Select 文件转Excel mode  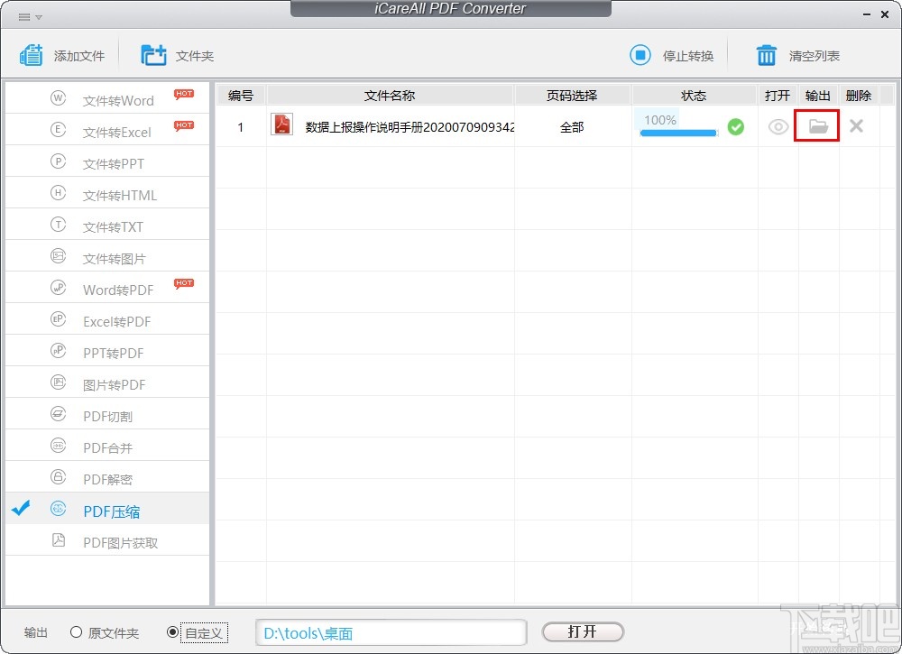click(x=116, y=133)
